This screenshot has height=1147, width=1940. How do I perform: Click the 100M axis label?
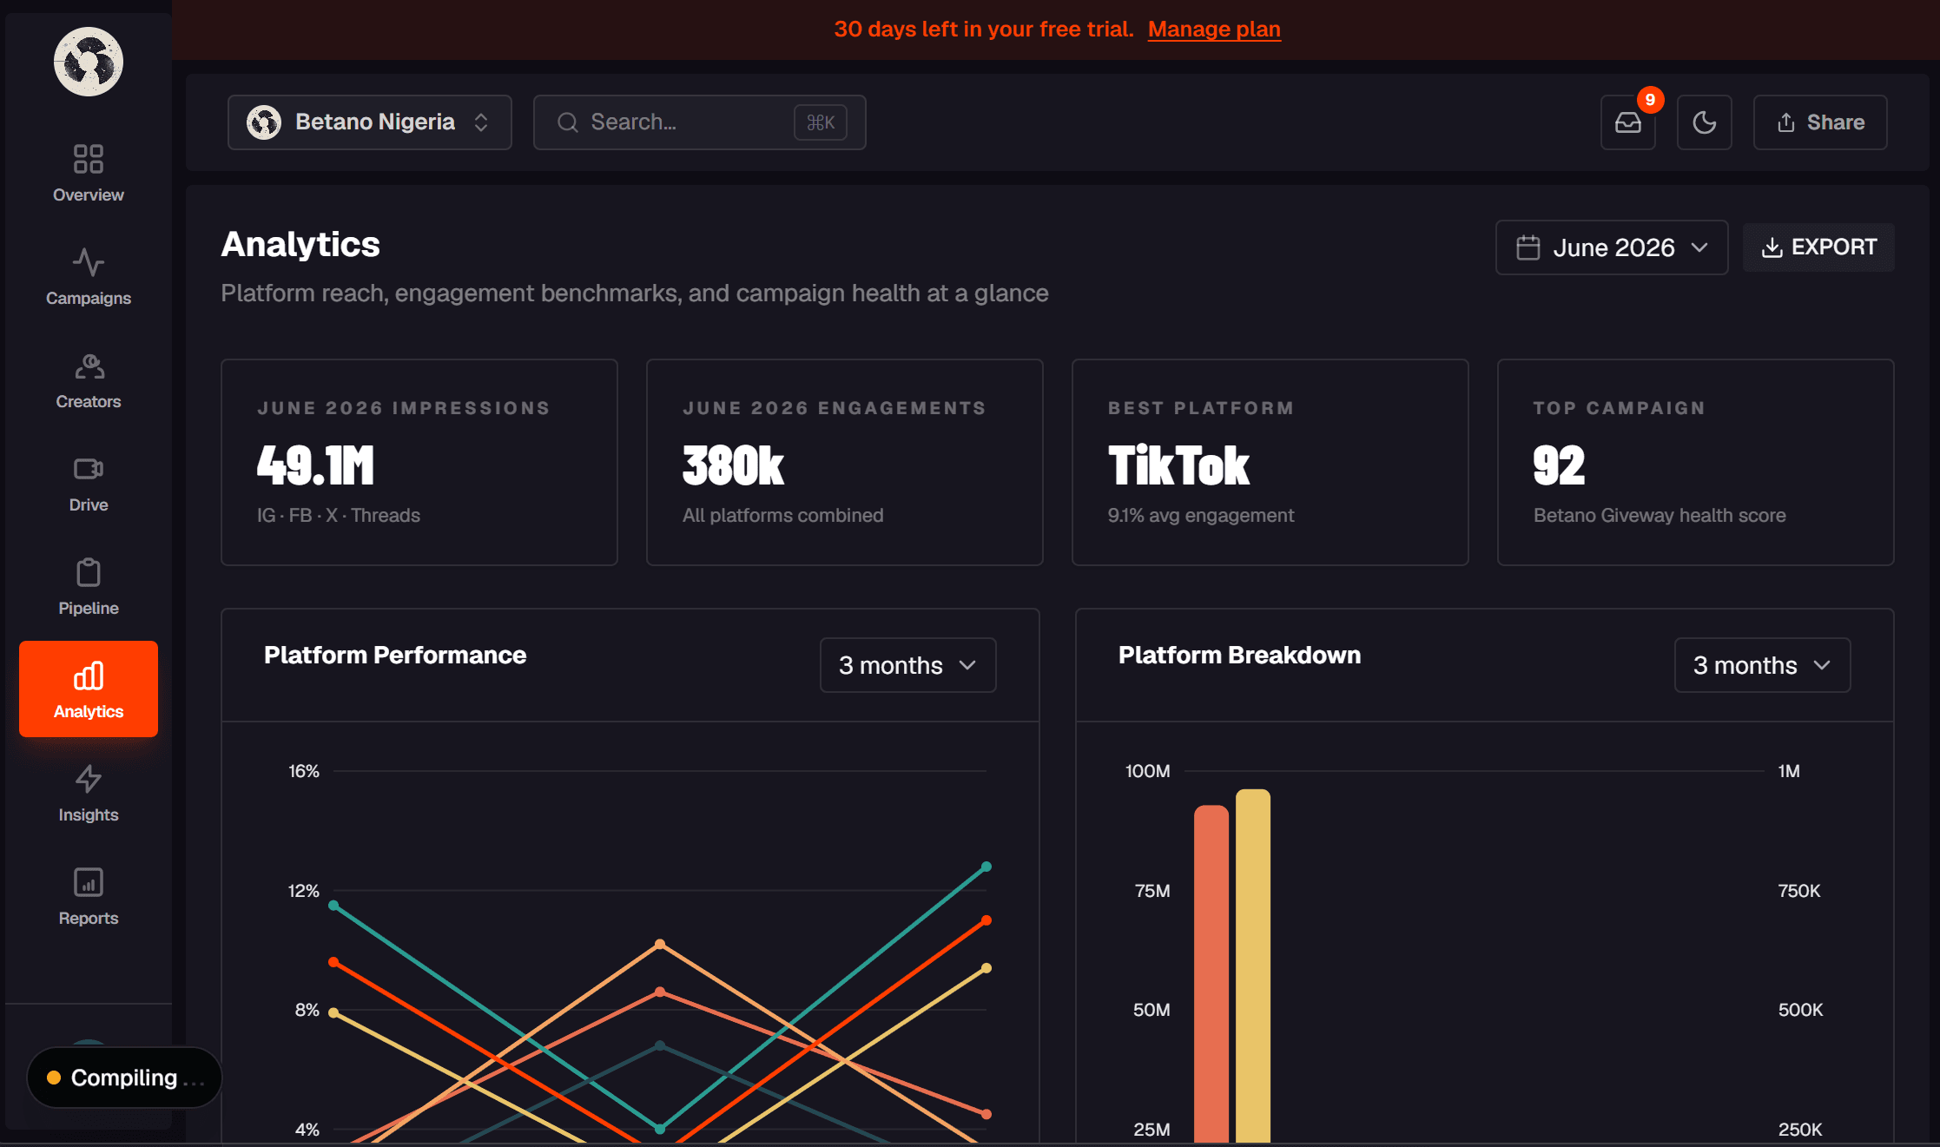[1148, 771]
